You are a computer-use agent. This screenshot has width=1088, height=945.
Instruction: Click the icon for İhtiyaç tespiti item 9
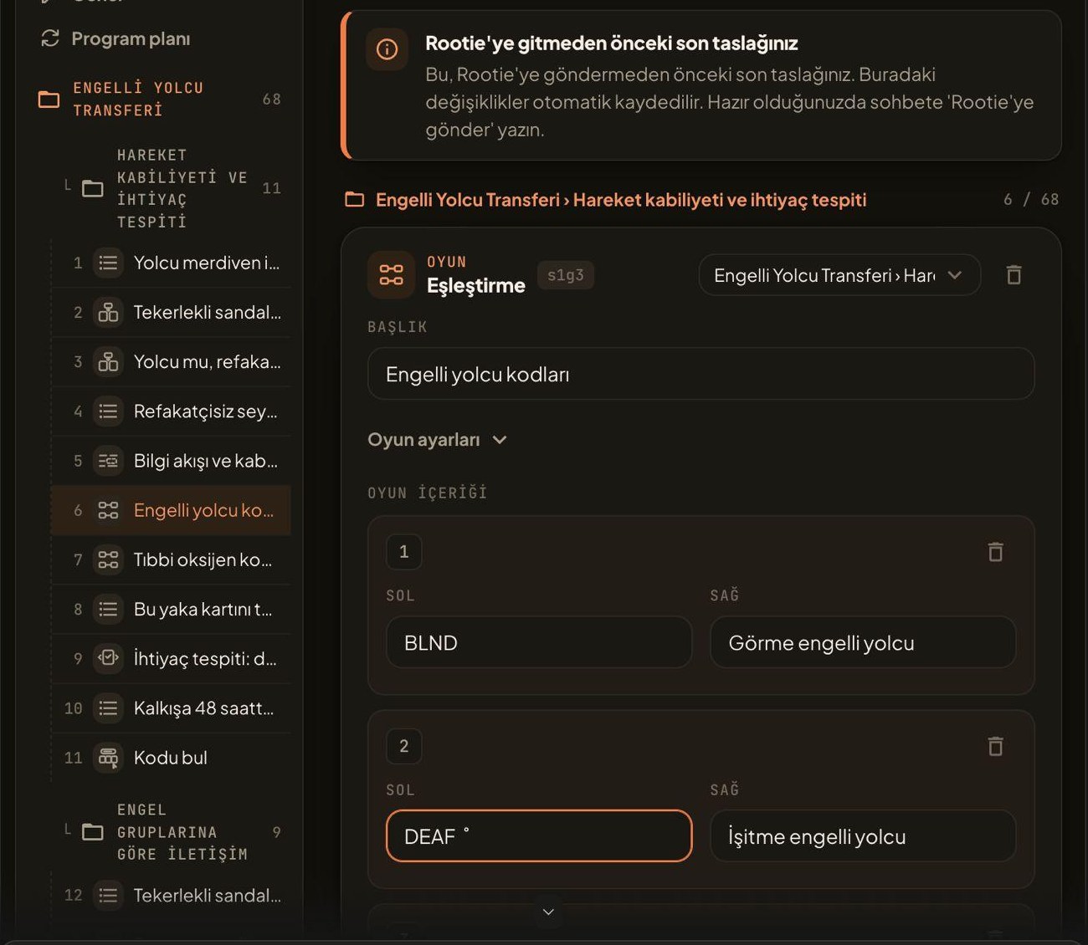108,659
